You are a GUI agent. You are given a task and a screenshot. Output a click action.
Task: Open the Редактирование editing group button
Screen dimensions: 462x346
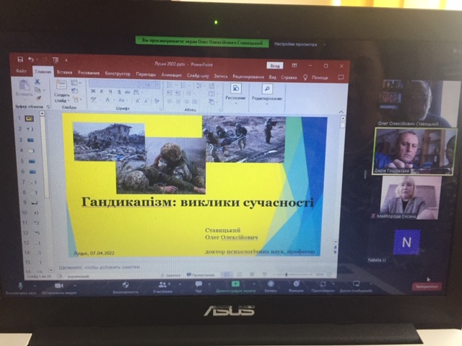pos(267,92)
